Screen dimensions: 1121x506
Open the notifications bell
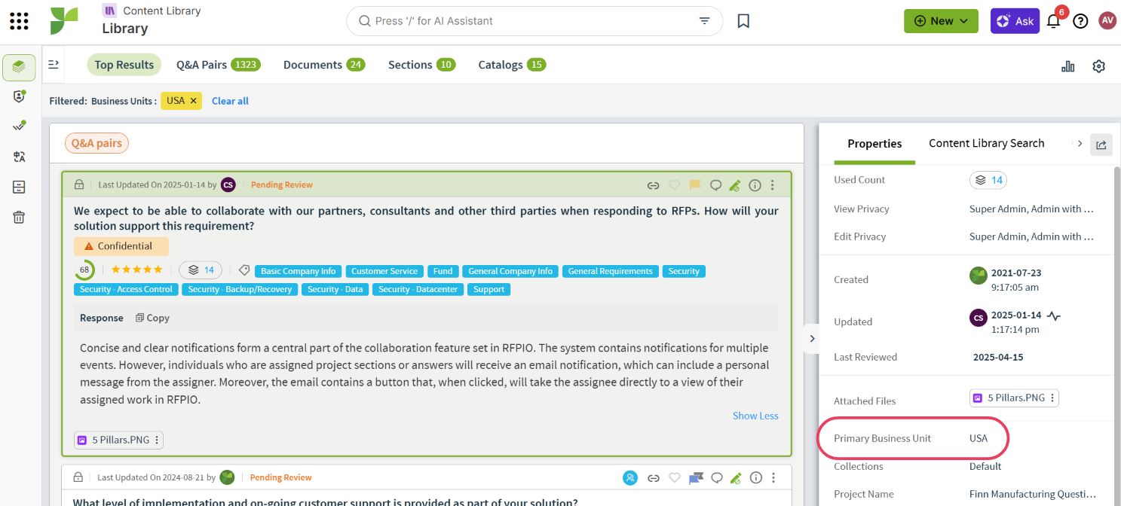[x=1053, y=21]
